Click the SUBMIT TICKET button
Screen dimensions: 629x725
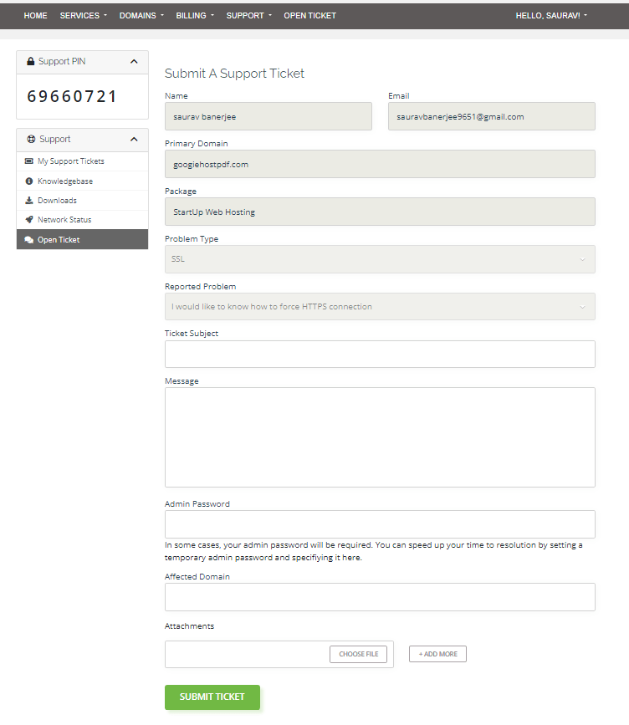(212, 697)
